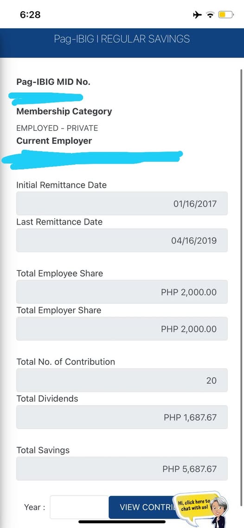Select the Initial Remittance Date field
This screenshot has height=528, width=244.
tap(122, 203)
